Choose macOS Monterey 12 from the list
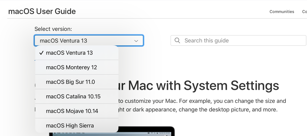 71,67
